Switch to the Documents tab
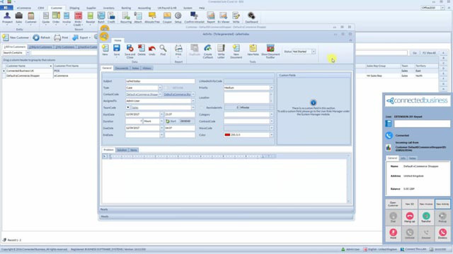The image size is (453, 254). tap(122, 68)
